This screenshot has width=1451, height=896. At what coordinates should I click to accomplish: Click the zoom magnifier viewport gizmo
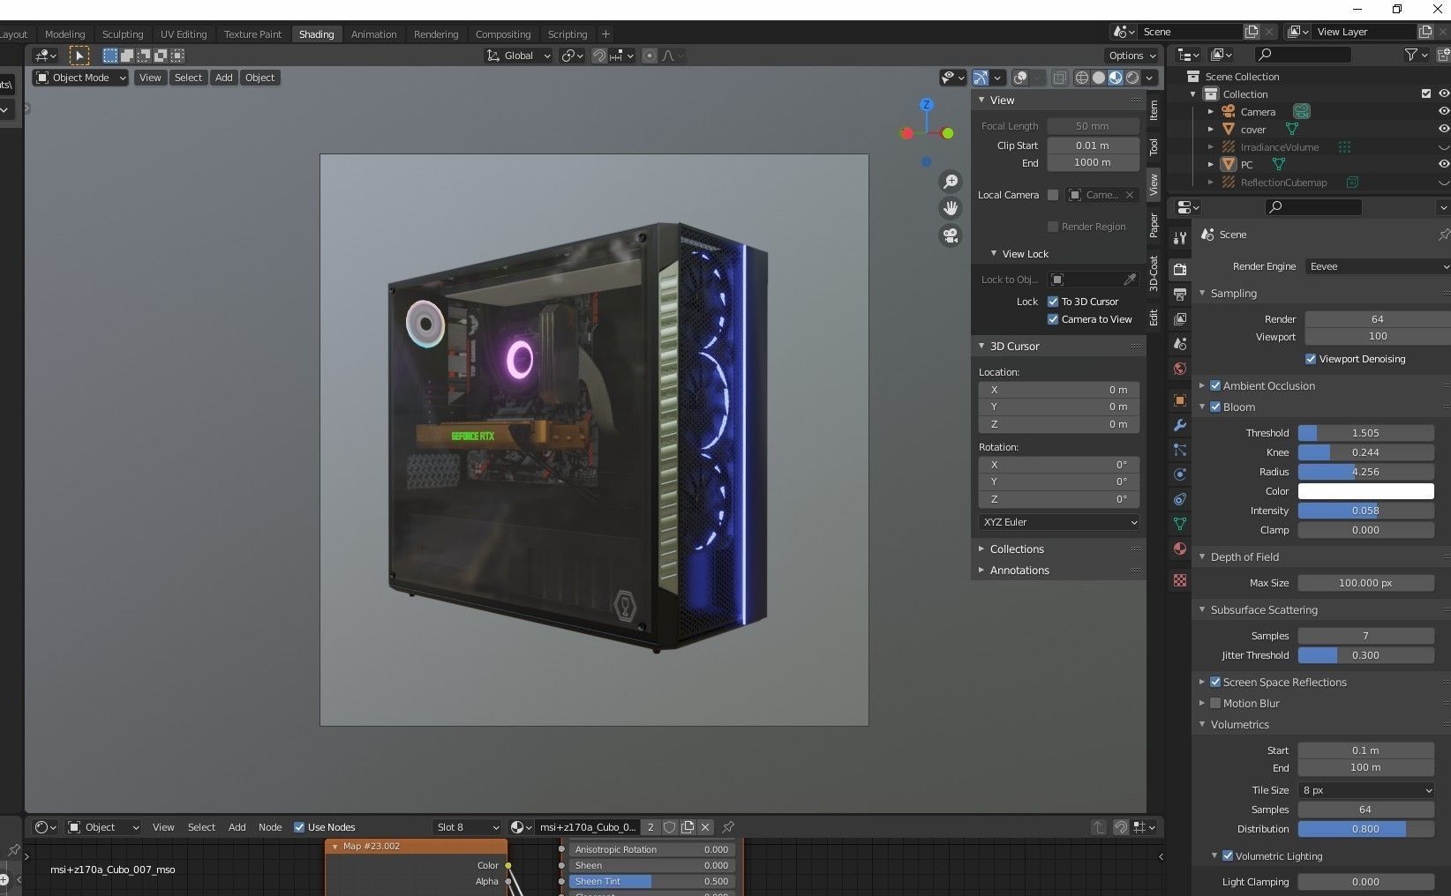(951, 182)
